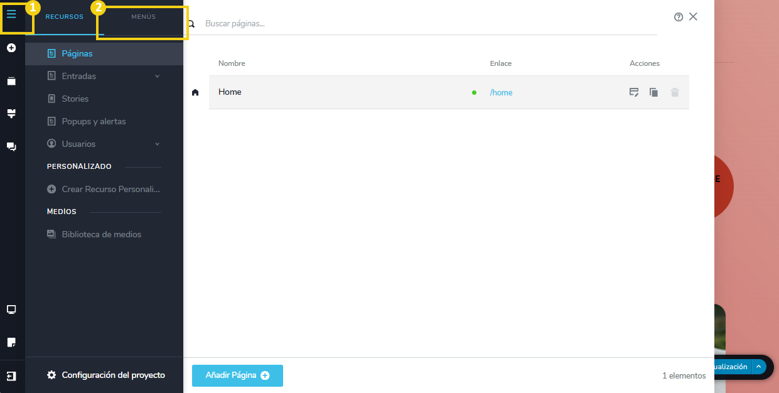Click the exit icon at sidebar bottom

pyautogui.click(x=11, y=376)
